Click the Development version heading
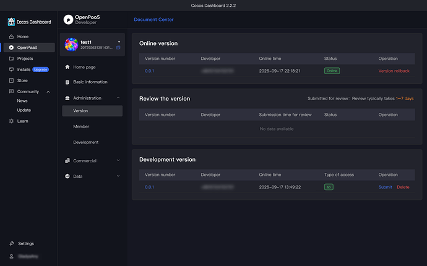The width and height of the screenshot is (427, 266). tap(167, 159)
